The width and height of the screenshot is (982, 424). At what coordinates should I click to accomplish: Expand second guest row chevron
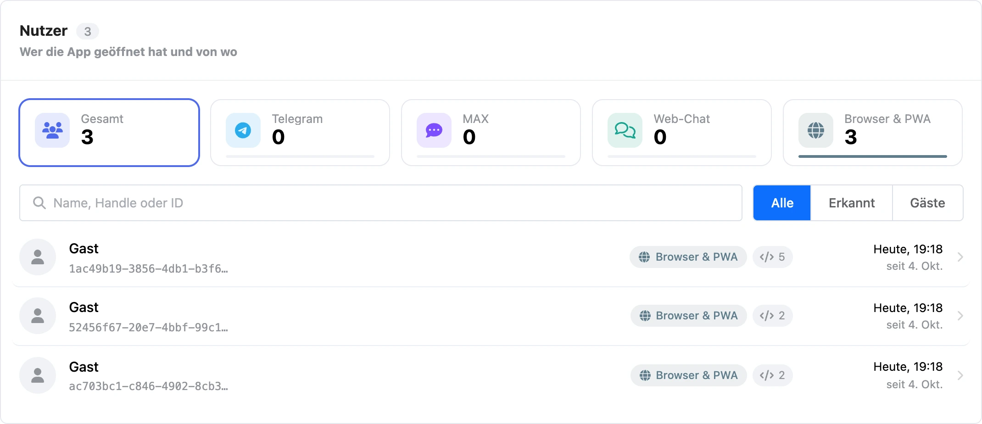click(960, 316)
